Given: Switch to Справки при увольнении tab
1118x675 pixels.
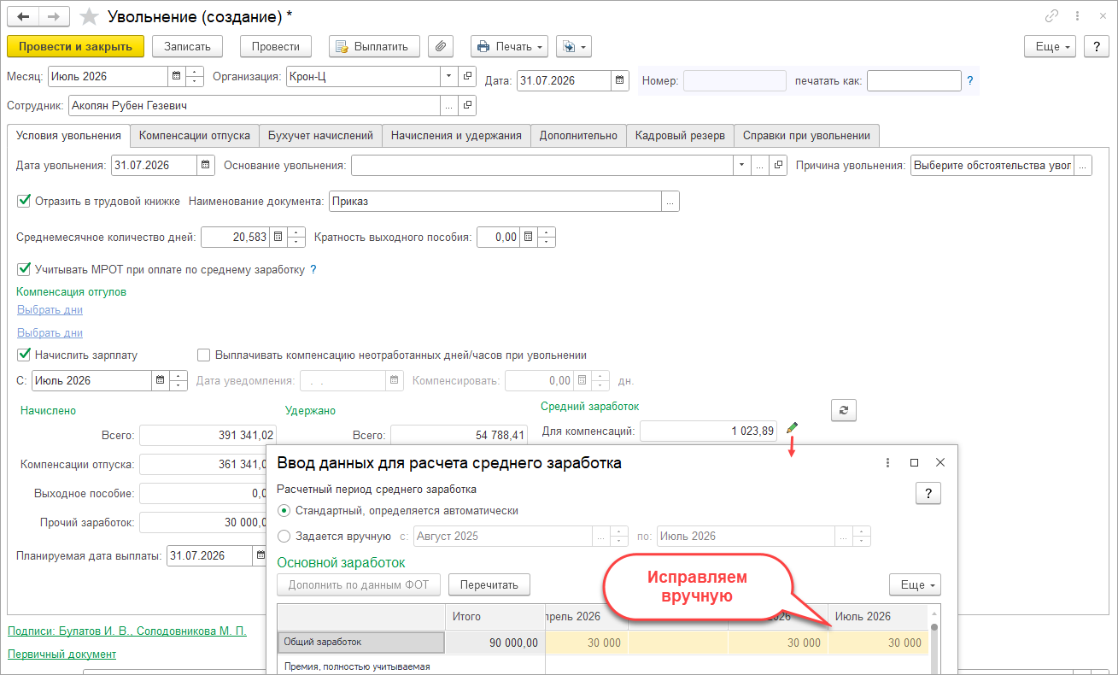Looking at the screenshot, I should (806, 135).
